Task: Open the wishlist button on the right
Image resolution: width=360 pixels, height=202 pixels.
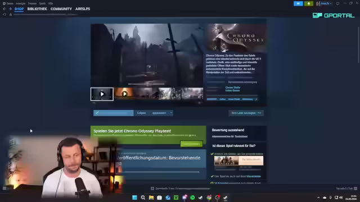Action: [x=246, y=113]
